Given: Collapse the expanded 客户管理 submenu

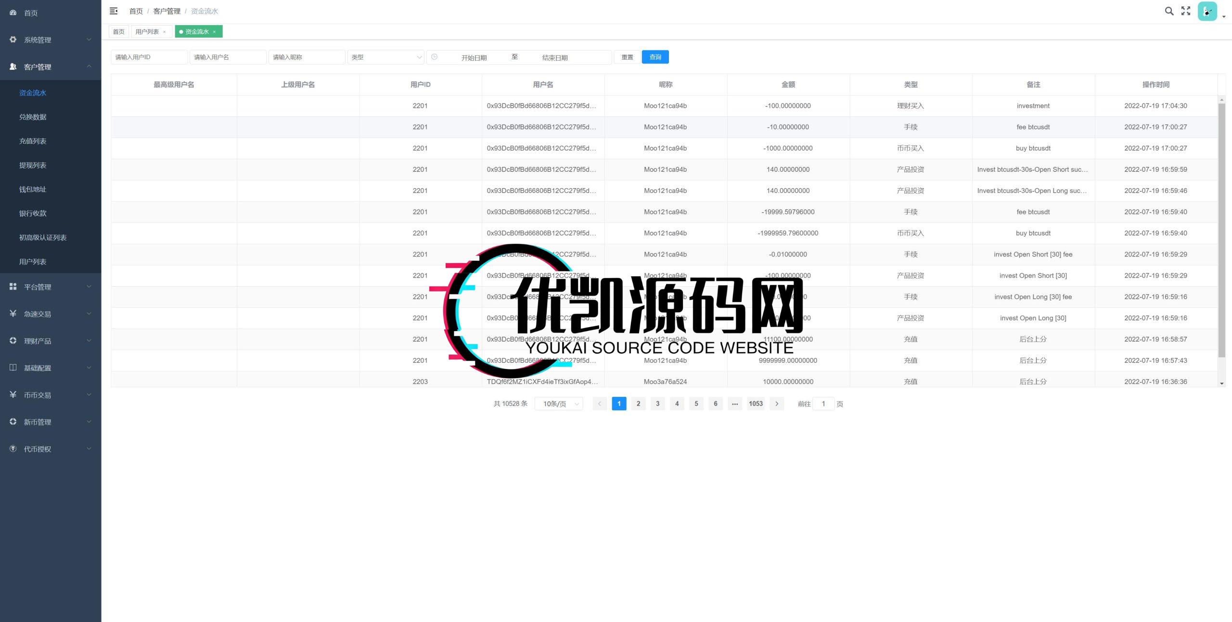Looking at the screenshot, I should click(x=89, y=67).
